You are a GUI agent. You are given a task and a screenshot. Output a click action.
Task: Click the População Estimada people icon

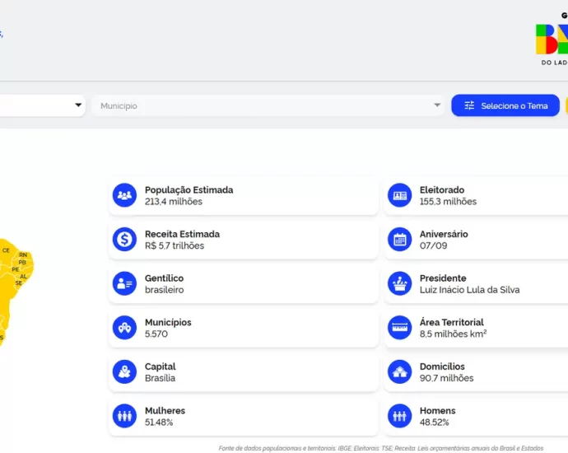click(124, 195)
